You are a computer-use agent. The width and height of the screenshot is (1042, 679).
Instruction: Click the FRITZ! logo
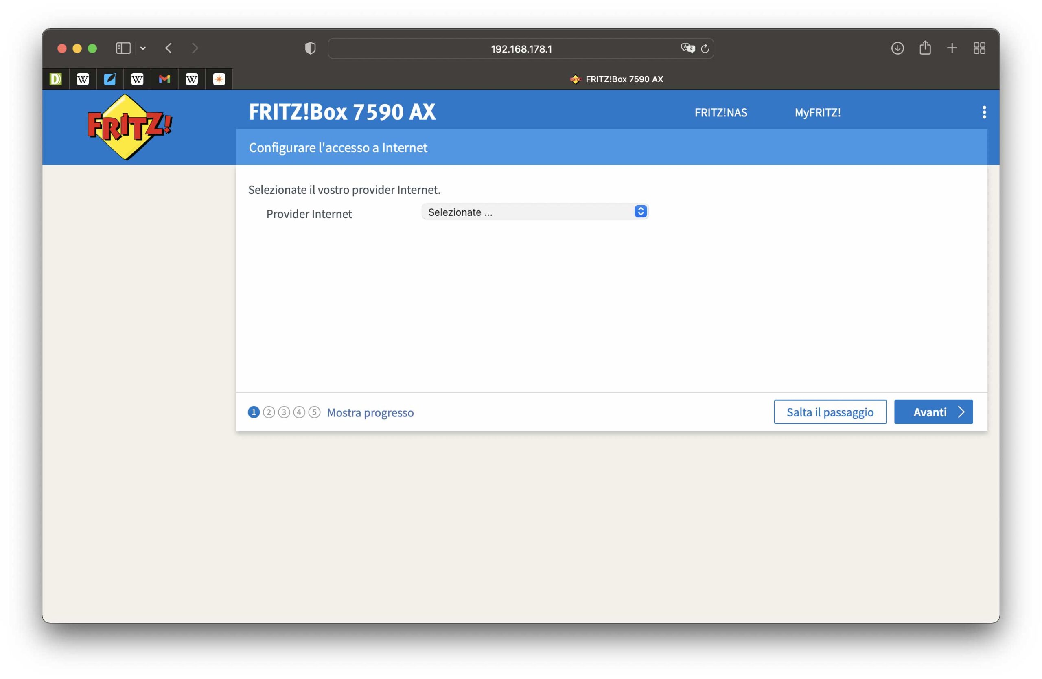pyautogui.click(x=129, y=127)
